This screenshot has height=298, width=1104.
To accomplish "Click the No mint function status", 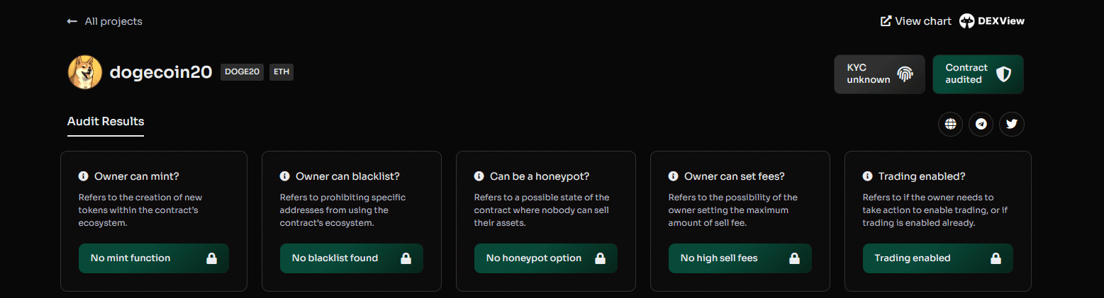I will [x=153, y=258].
